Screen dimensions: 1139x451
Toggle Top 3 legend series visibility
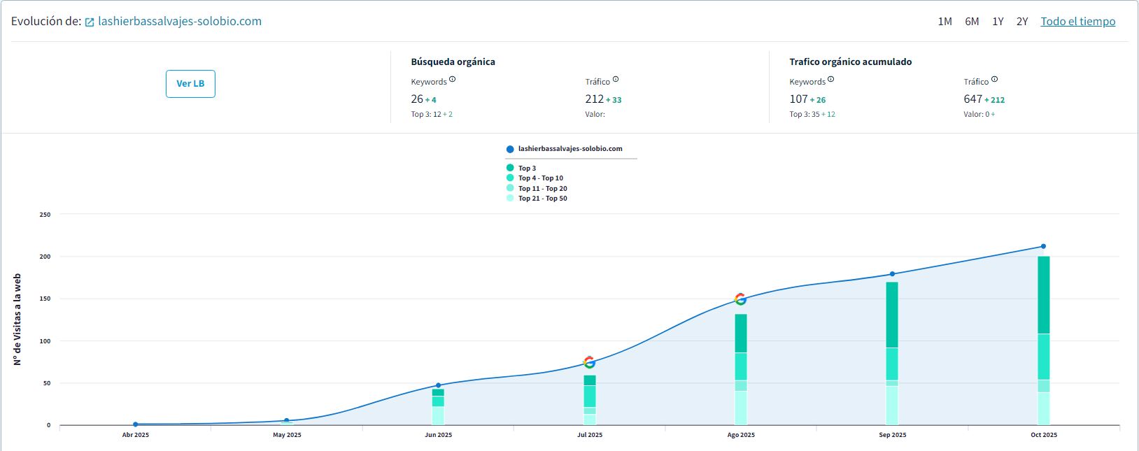tap(527, 169)
